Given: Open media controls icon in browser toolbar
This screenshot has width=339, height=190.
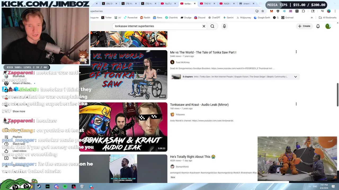Looking at the screenshot, I should (x=322, y=11).
